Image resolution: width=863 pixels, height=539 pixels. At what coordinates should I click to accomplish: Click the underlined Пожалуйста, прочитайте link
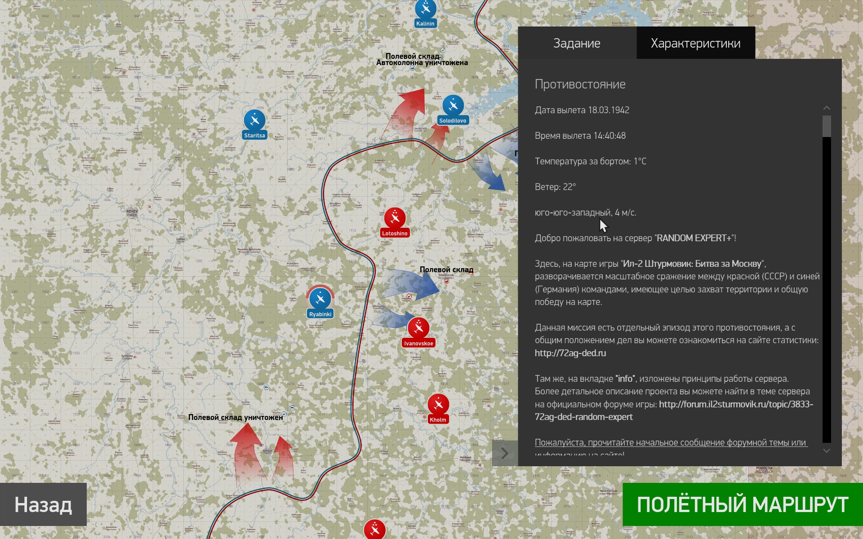point(671,442)
